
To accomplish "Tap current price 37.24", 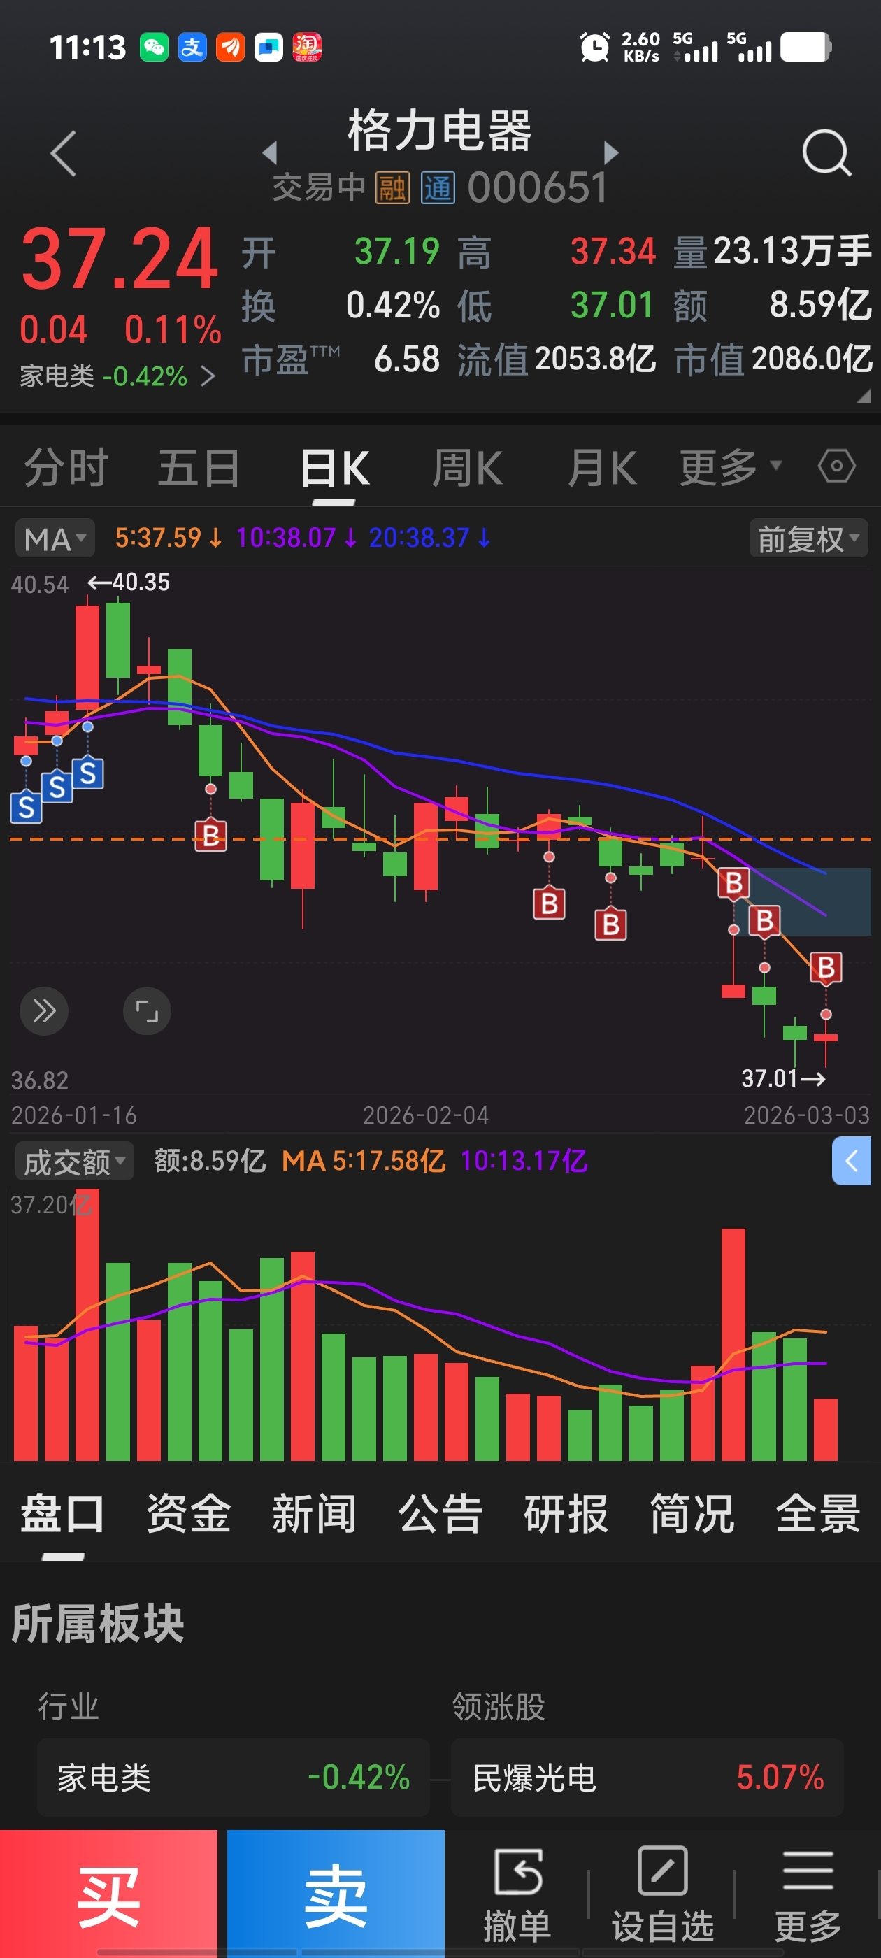I will 120,259.
